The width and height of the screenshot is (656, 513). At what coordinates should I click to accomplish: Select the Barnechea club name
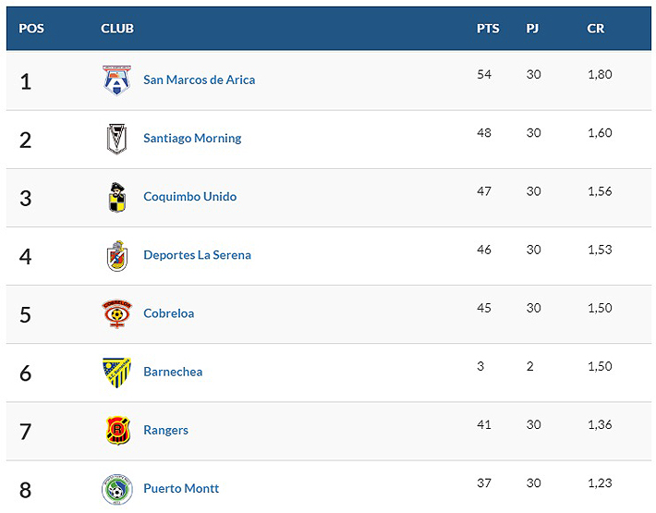click(173, 372)
